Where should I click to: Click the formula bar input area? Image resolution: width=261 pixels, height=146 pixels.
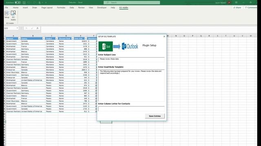(149, 30)
